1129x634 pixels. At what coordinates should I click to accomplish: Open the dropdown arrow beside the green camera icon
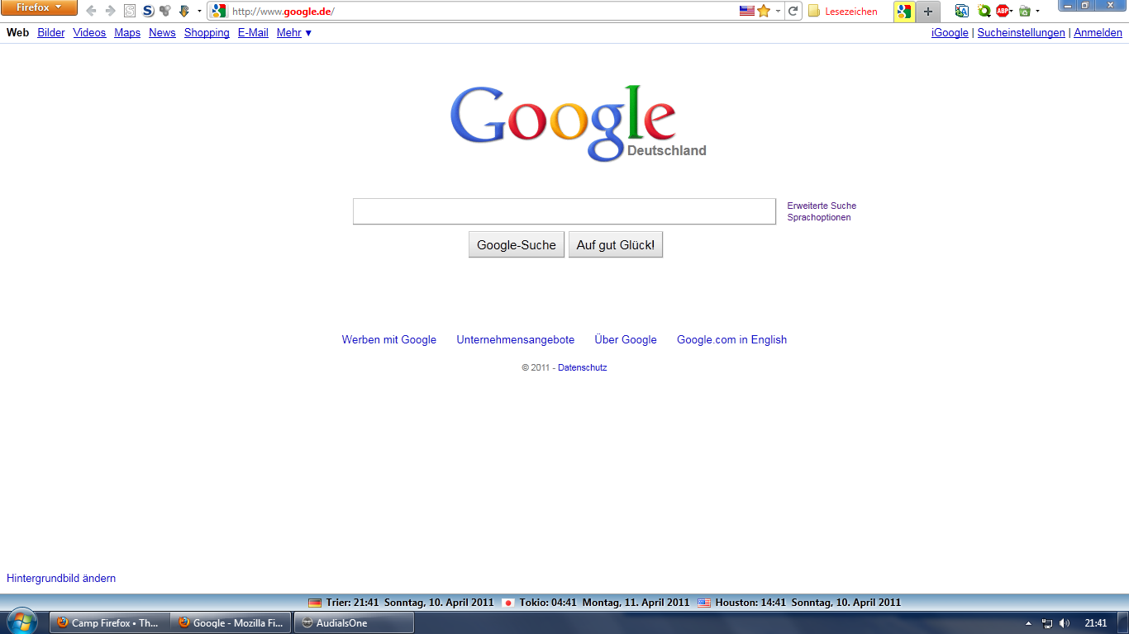[x=1037, y=12]
